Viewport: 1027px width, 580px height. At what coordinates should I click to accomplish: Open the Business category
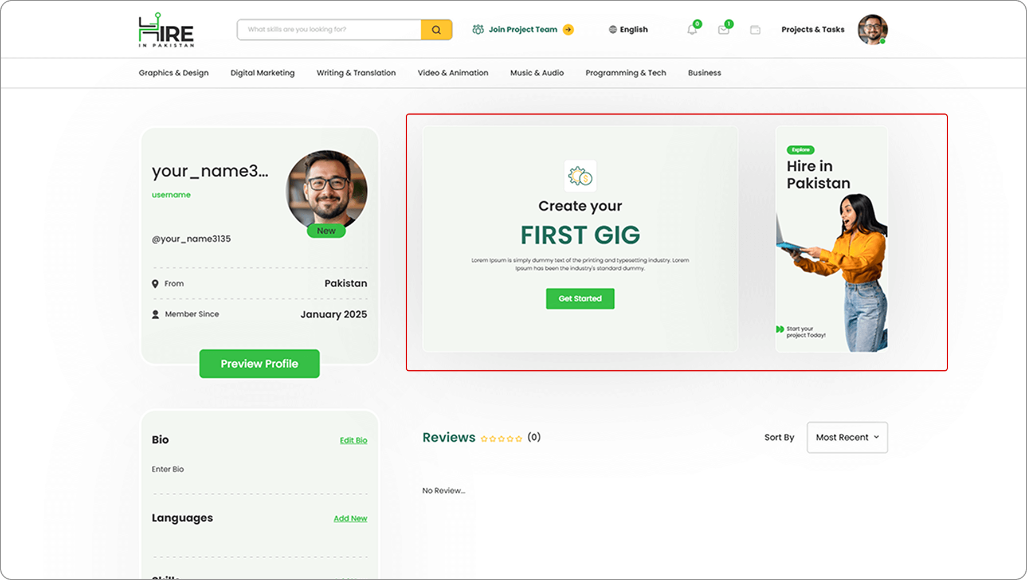704,73
